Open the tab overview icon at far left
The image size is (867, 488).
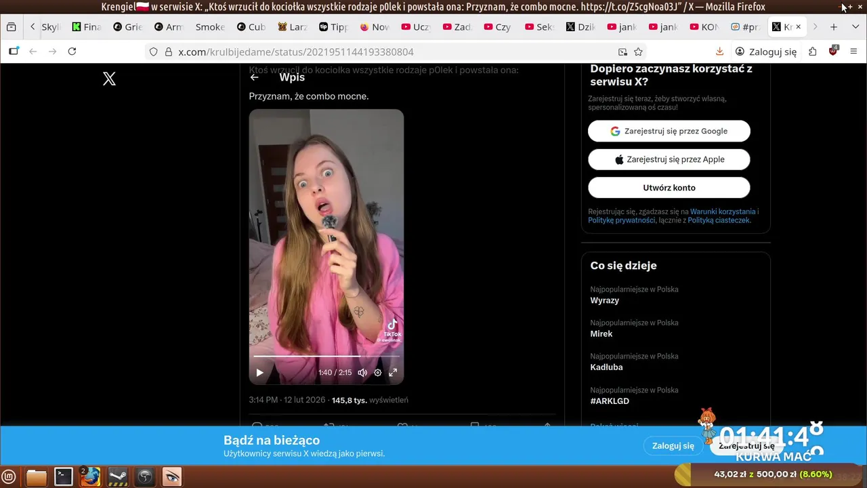coord(12,27)
